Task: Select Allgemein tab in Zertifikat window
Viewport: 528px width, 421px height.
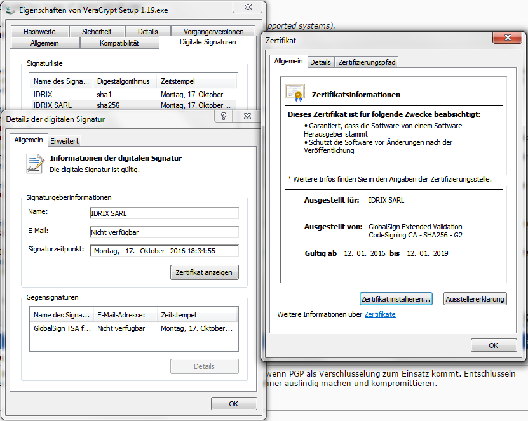Action: tap(288, 61)
